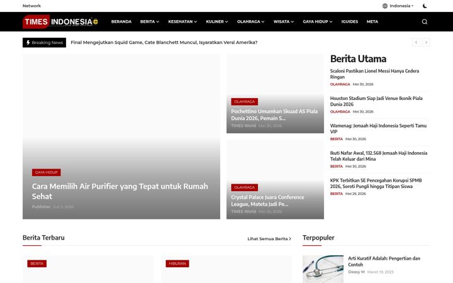Viewport: 453px width, 283px height.
Task: Click the Hiburan tag on latest news card
Action: 177,264
